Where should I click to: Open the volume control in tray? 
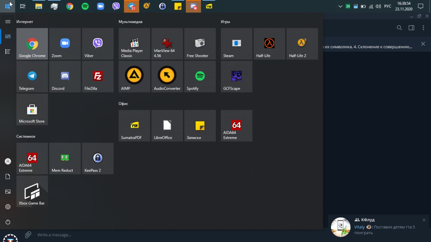point(378,6)
